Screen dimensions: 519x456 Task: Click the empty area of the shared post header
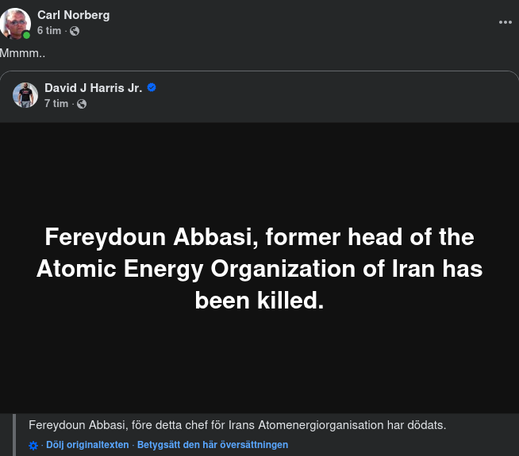click(333, 95)
